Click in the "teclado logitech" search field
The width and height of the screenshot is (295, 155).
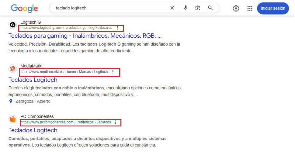coord(109,8)
